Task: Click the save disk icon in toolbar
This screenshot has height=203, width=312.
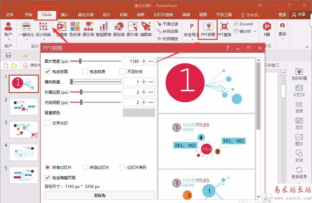Action: pos(8,55)
